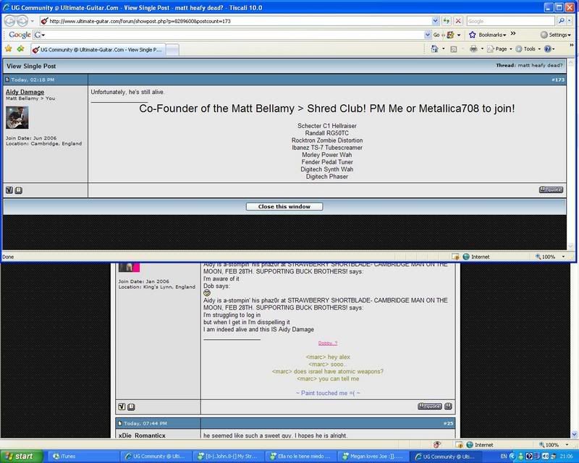Click the status icon under the background post

(x=122, y=407)
